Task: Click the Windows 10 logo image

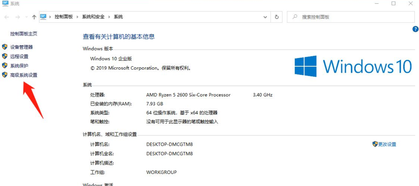Action: [x=353, y=66]
